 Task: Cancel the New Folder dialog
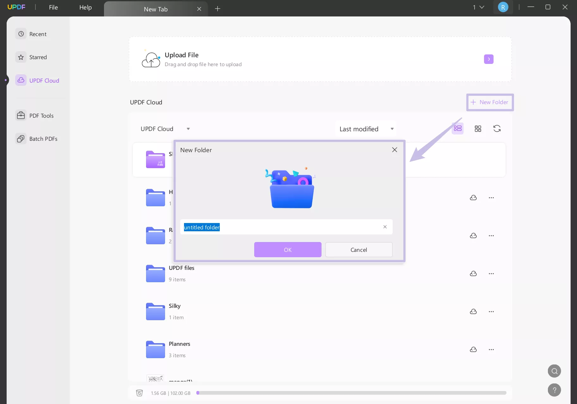(x=359, y=250)
